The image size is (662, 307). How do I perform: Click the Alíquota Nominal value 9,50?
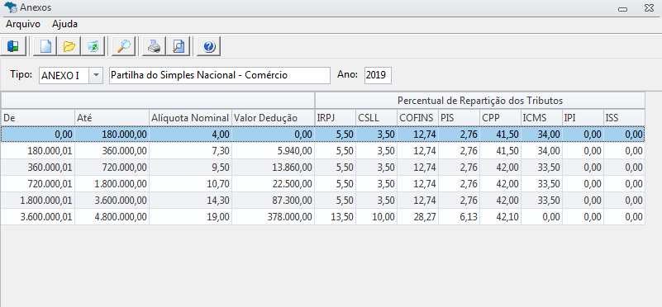(x=190, y=168)
